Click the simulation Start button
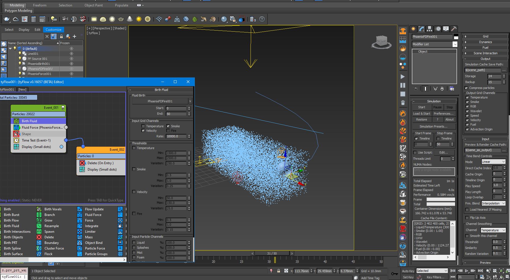Viewport: 510px width, 280px height. [422, 107]
